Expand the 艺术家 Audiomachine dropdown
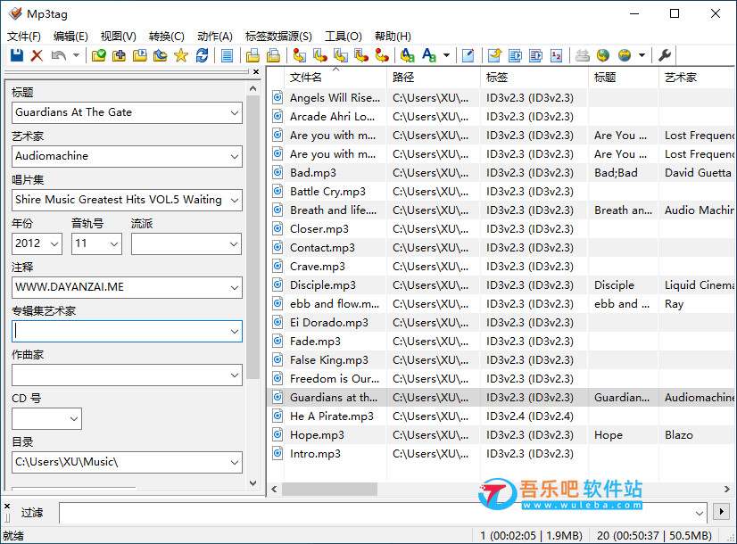Screen dimensions: 737x544 [x=235, y=157]
